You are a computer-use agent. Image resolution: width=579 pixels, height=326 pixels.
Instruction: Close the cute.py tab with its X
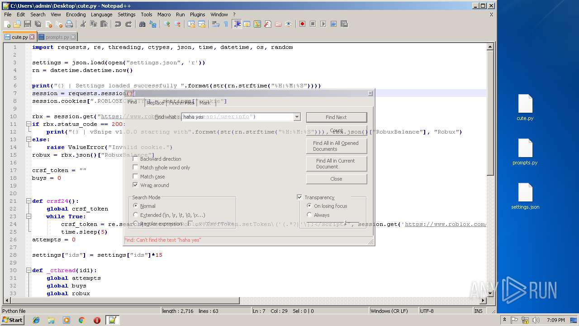[32, 37]
